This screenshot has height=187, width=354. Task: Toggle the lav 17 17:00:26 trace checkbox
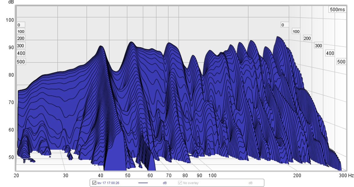pyautogui.click(x=94, y=183)
